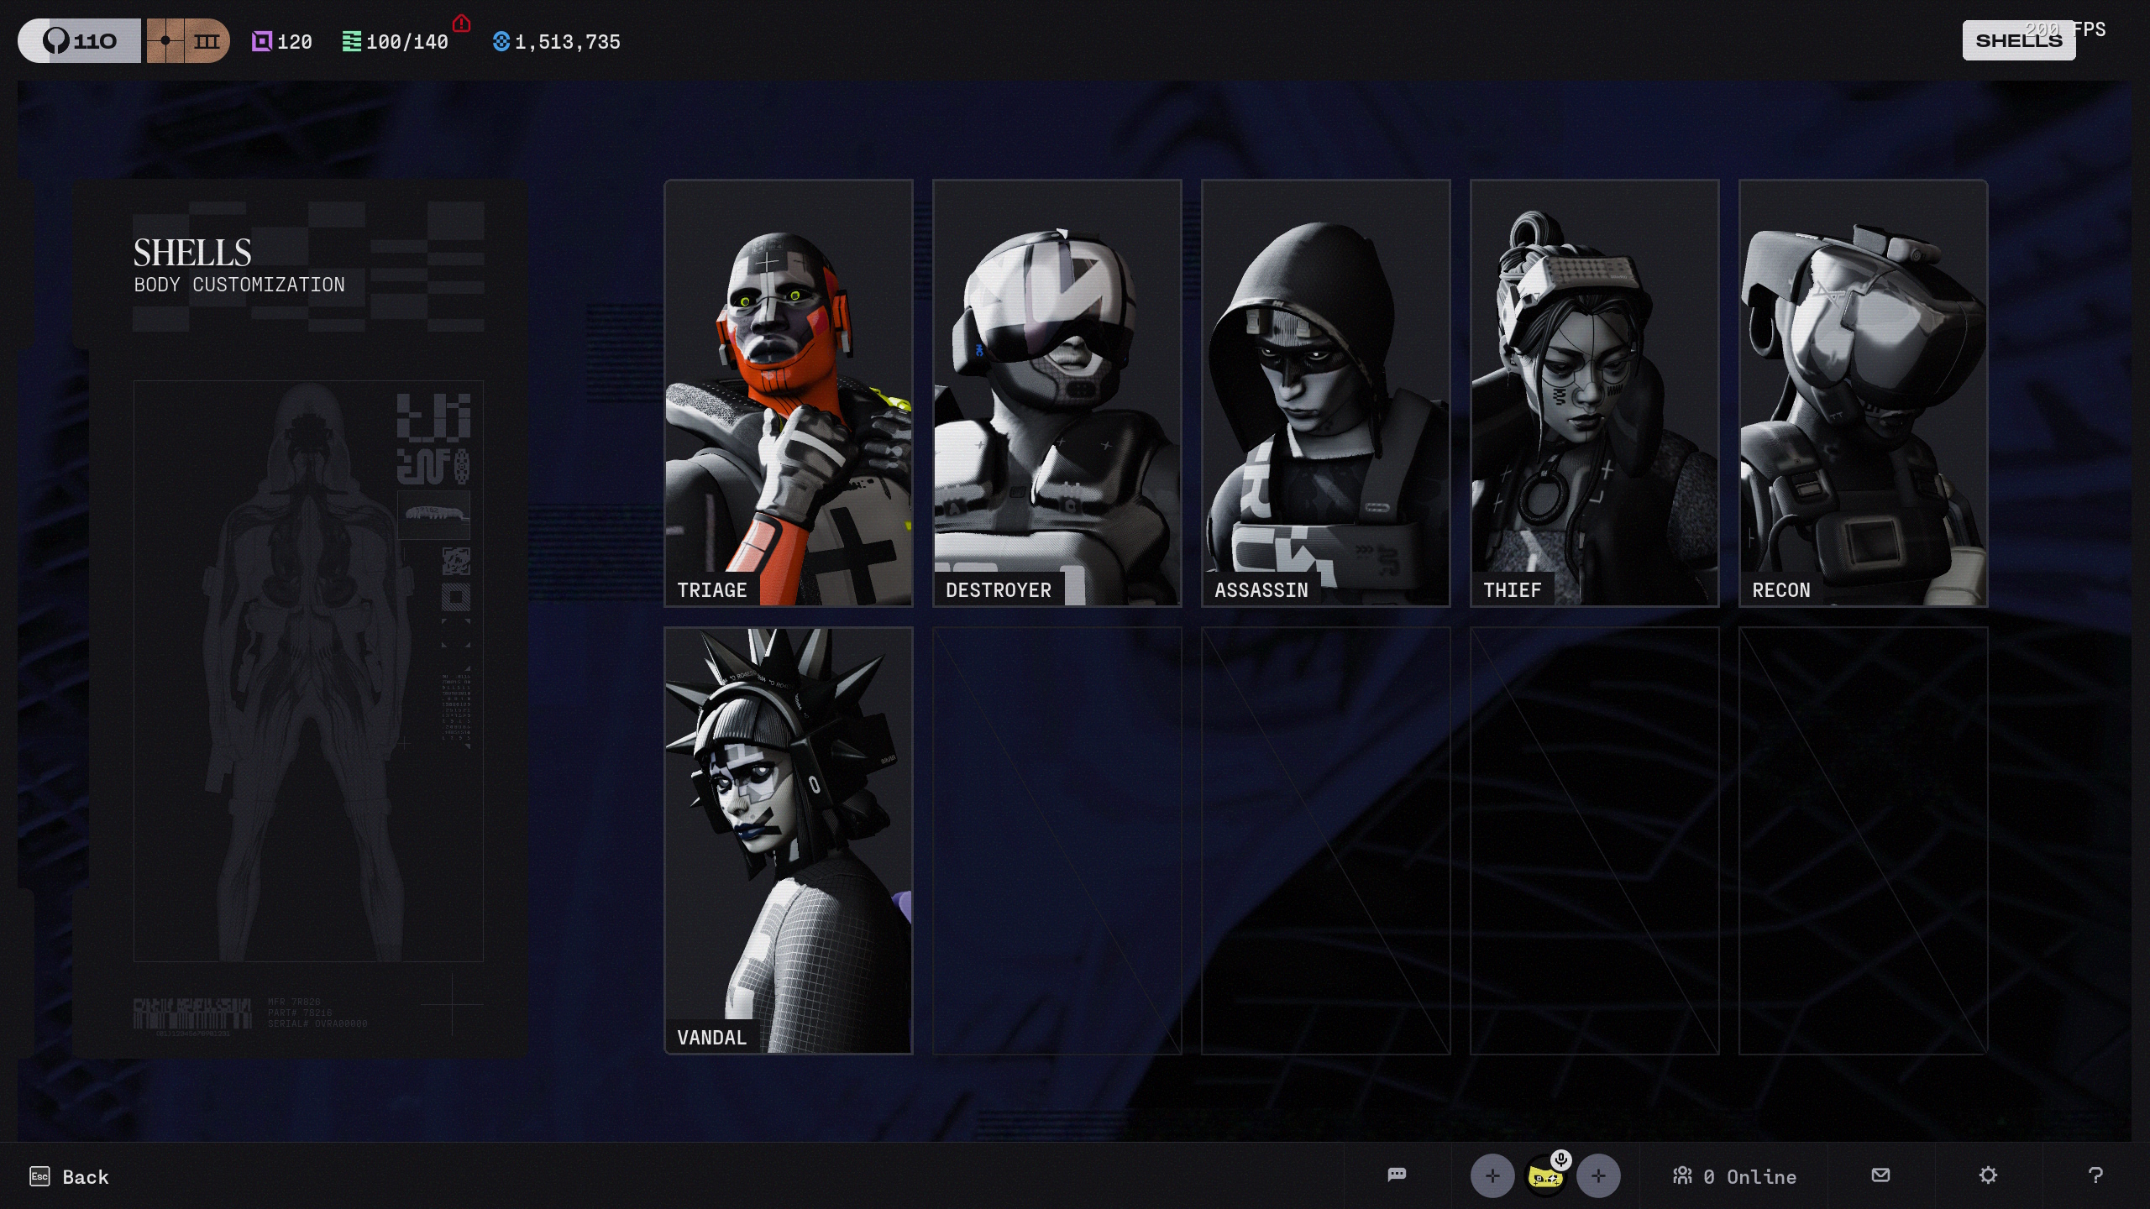Pick the Assassin shell card
The height and width of the screenshot is (1209, 2150).
click(x=1325, y=392)
